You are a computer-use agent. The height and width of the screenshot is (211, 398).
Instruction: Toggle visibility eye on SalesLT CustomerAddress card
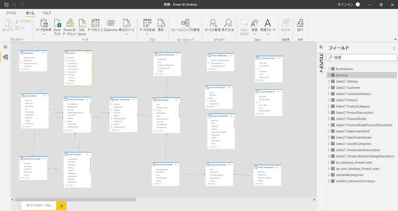tap(44, 158)
